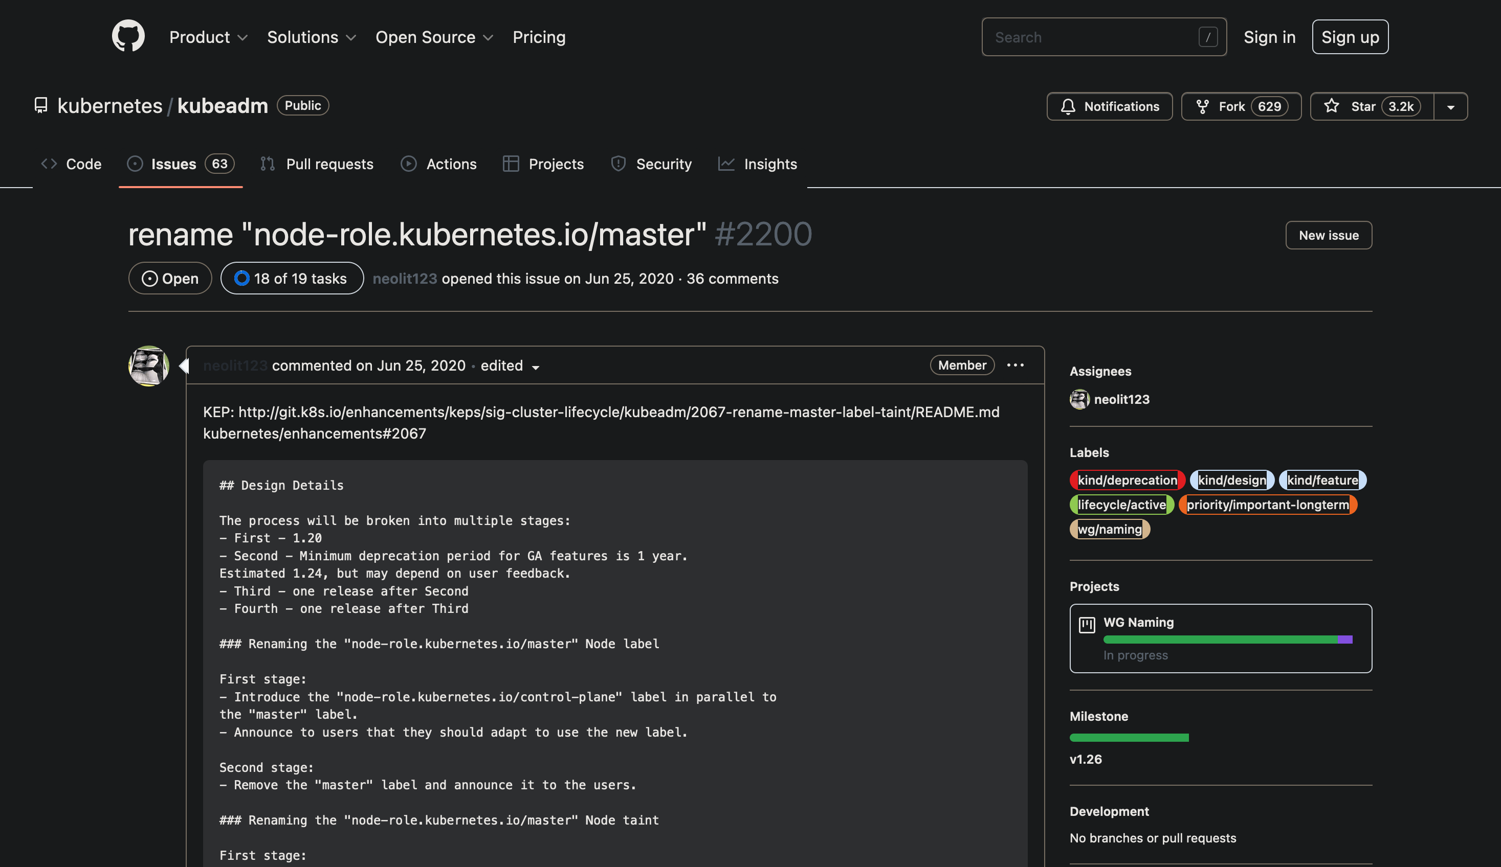Click the repository book icon beside kubernetes
This screenshot has width=1501, height=867.
tap(40, 105)
